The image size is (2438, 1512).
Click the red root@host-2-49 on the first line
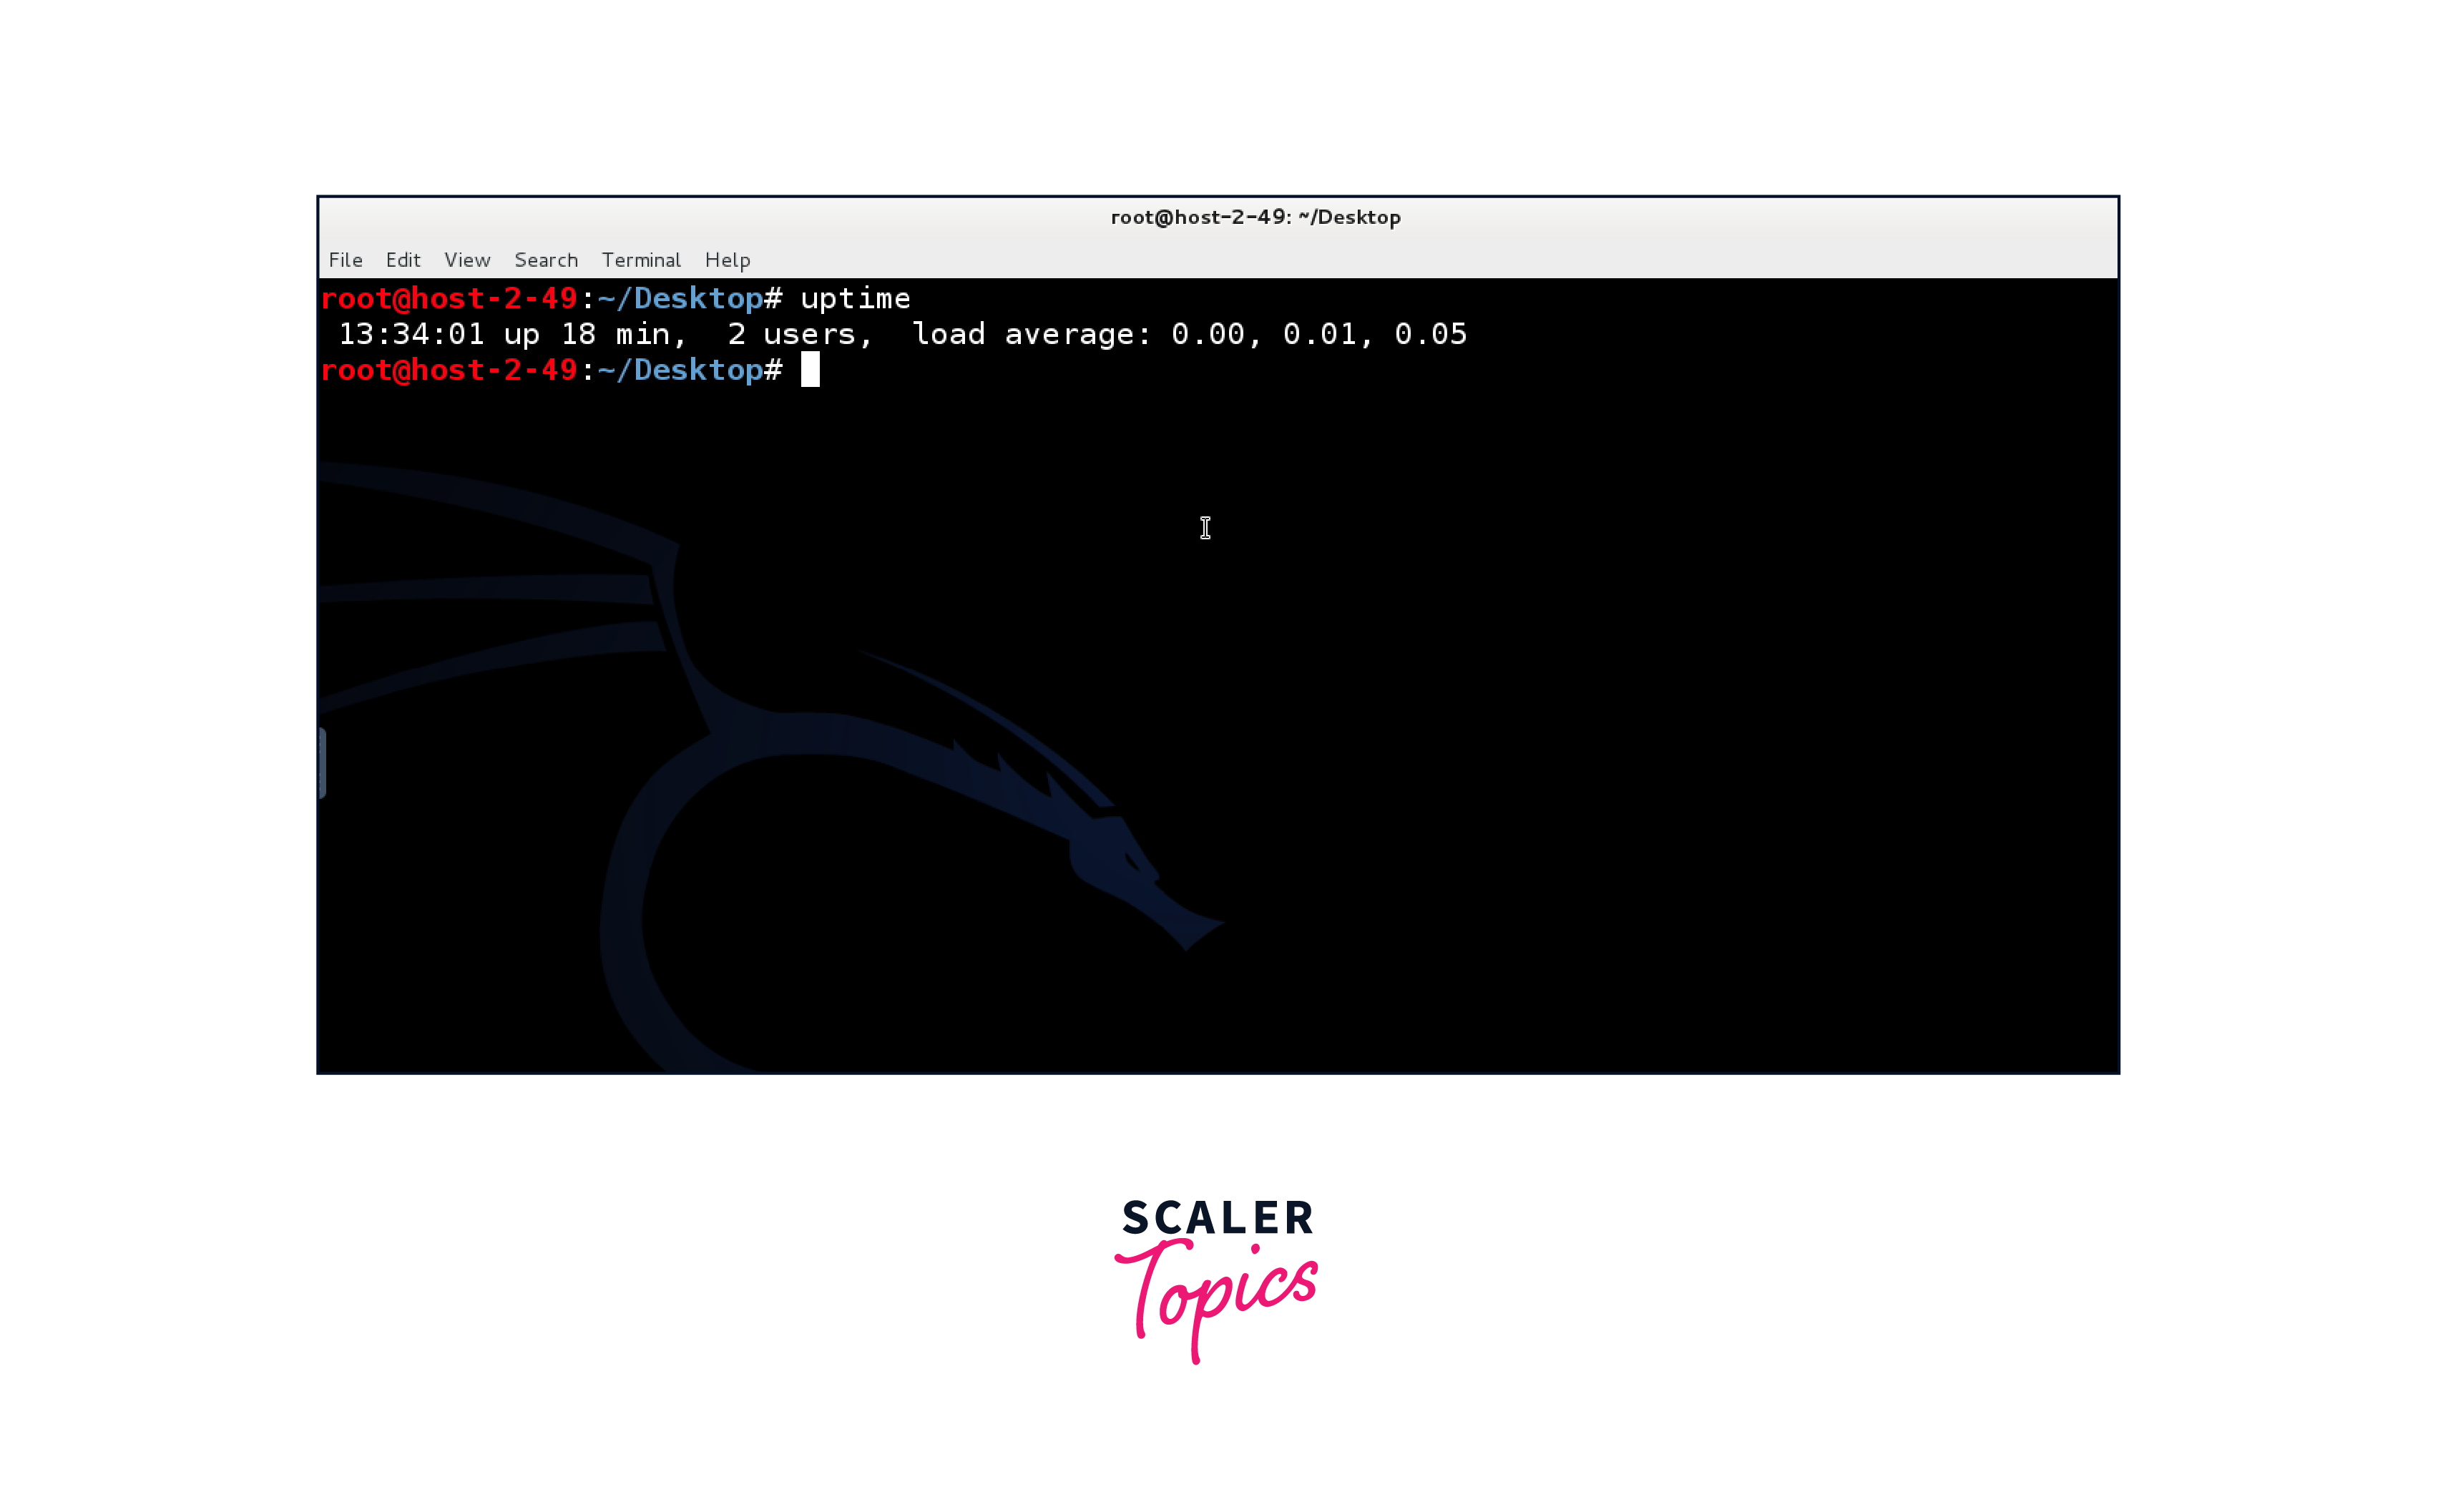tap(449, 298)
